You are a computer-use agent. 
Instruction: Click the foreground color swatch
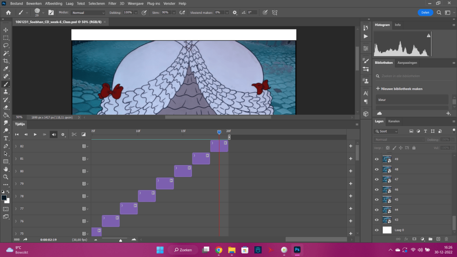[x=4, y=197]
